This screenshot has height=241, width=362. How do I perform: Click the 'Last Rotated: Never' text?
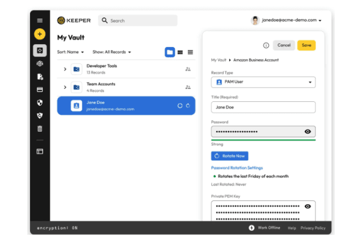pos(229,184)
